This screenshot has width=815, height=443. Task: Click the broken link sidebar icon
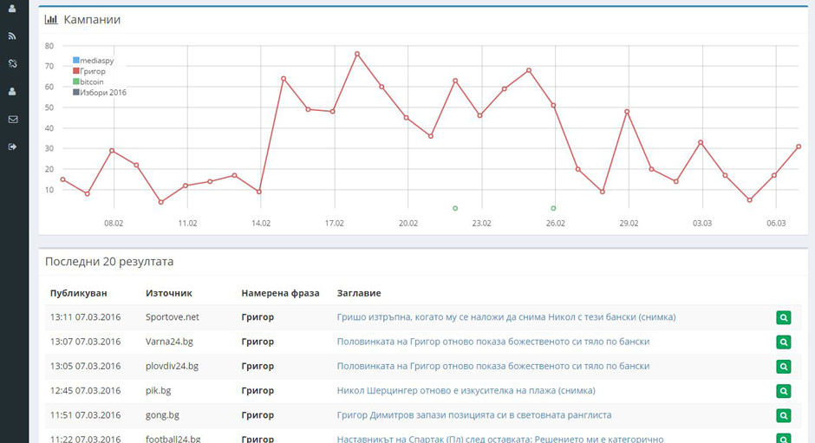(12, 63)
